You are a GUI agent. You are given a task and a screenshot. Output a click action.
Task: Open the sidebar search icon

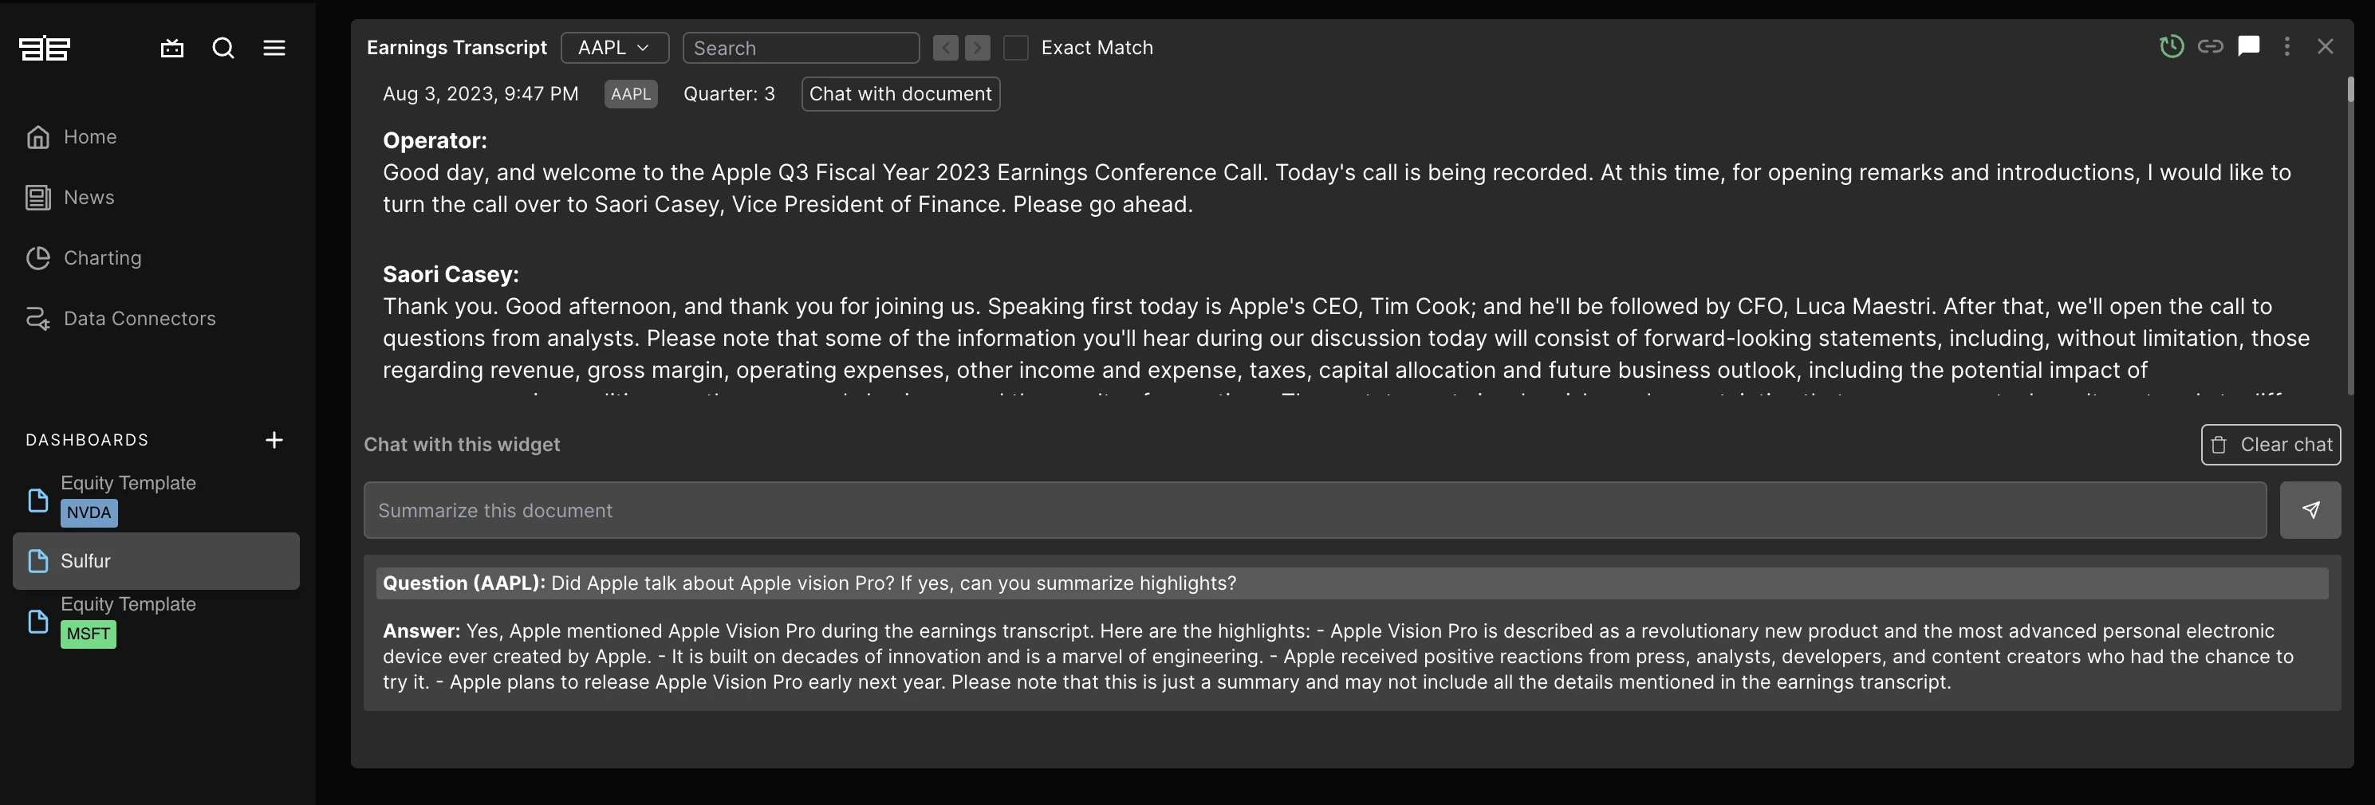click(223, 48)
